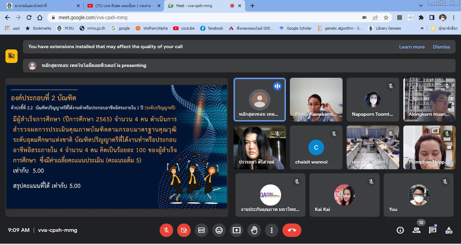461x245 pixels.
Task: Open the meeting details info icon
Action: coord(400,230)
